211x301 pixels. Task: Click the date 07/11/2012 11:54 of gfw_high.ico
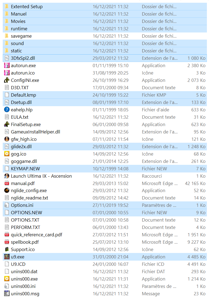110,139
